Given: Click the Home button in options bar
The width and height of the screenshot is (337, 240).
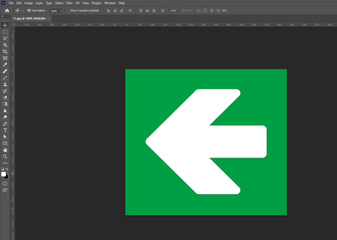Looking at the screenshot, I should coord(7,11).
